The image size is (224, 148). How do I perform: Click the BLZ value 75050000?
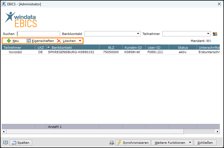(111, 52)
